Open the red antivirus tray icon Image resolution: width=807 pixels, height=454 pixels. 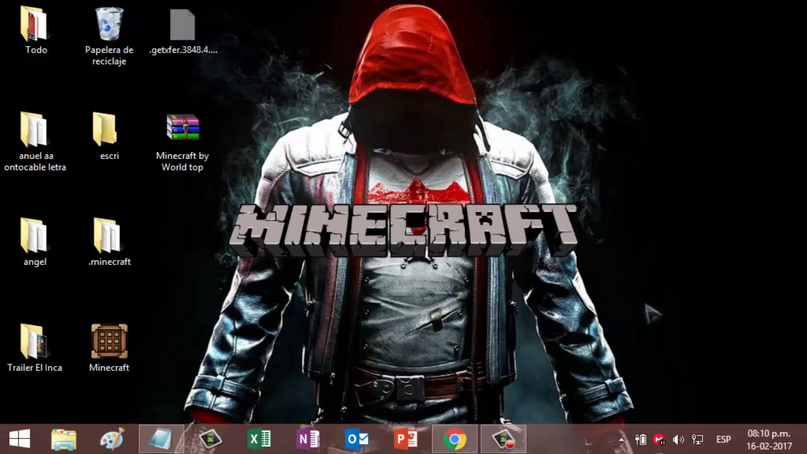coord(659,439)
